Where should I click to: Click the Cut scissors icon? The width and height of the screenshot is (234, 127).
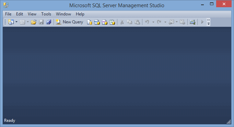(122, 22)
